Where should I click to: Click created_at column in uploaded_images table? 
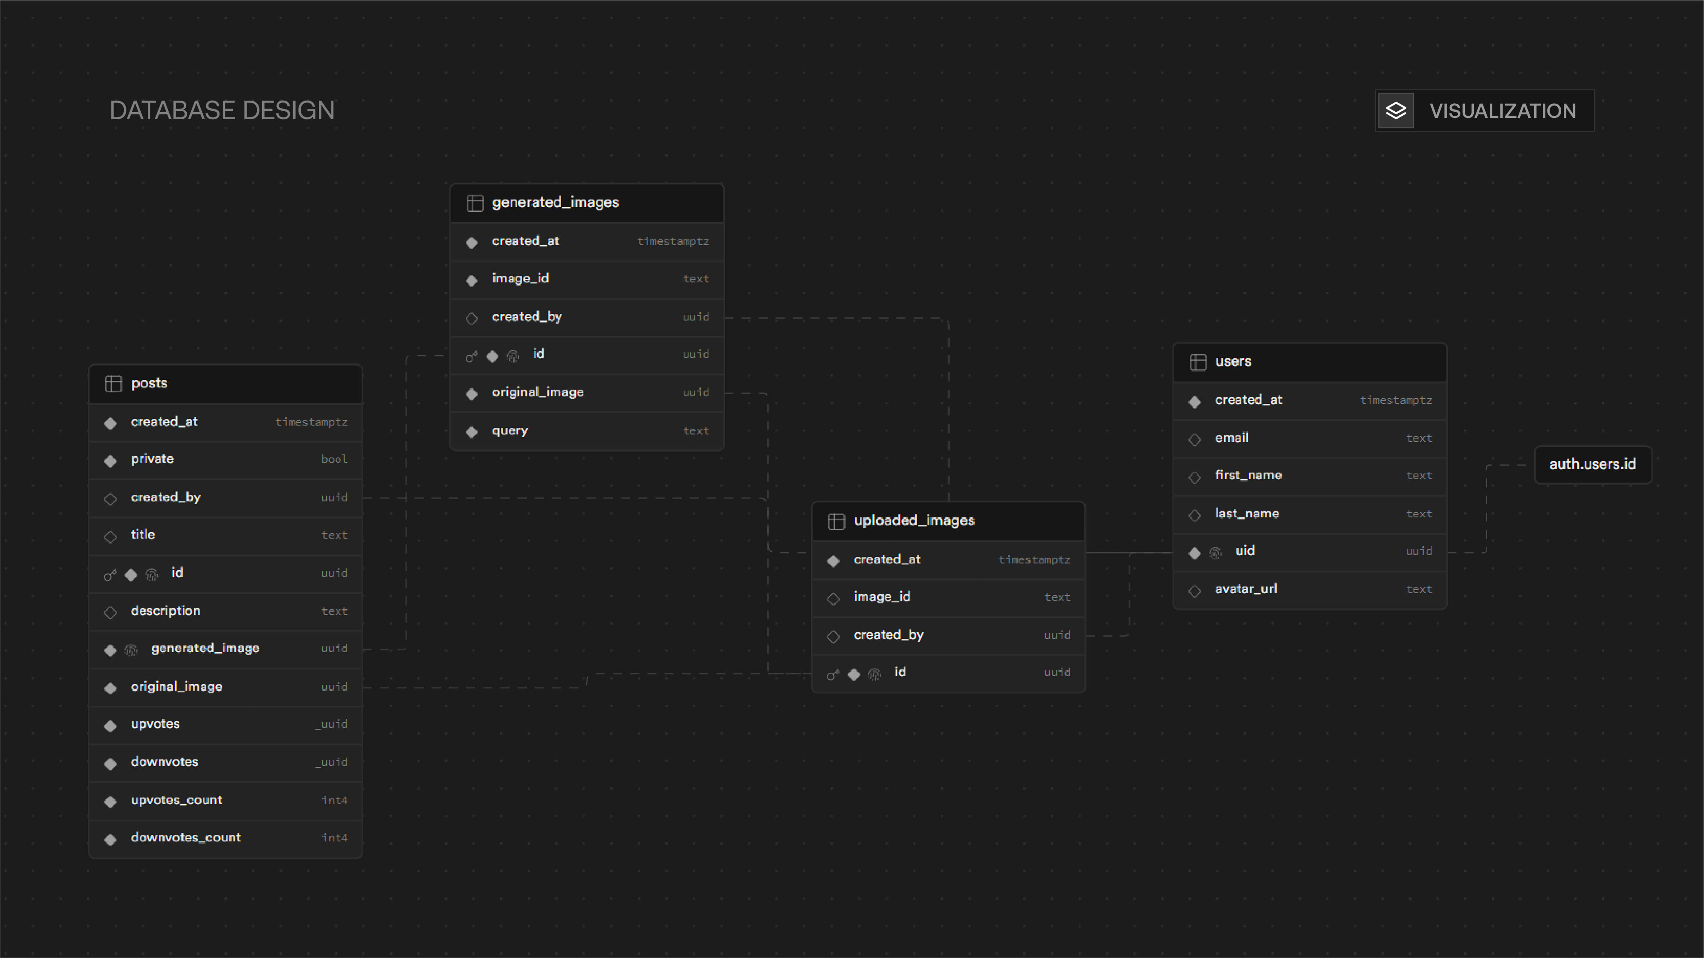(x=948, y=559)
